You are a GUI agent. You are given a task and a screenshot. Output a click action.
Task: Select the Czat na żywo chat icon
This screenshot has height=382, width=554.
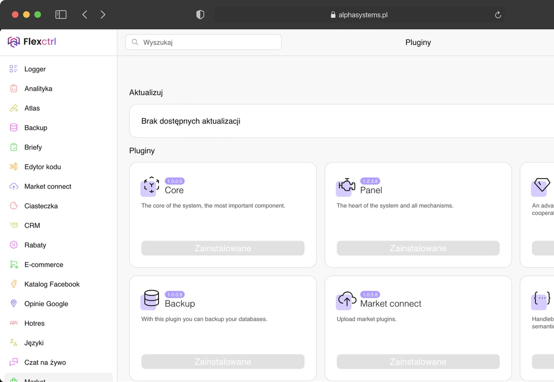13,362
